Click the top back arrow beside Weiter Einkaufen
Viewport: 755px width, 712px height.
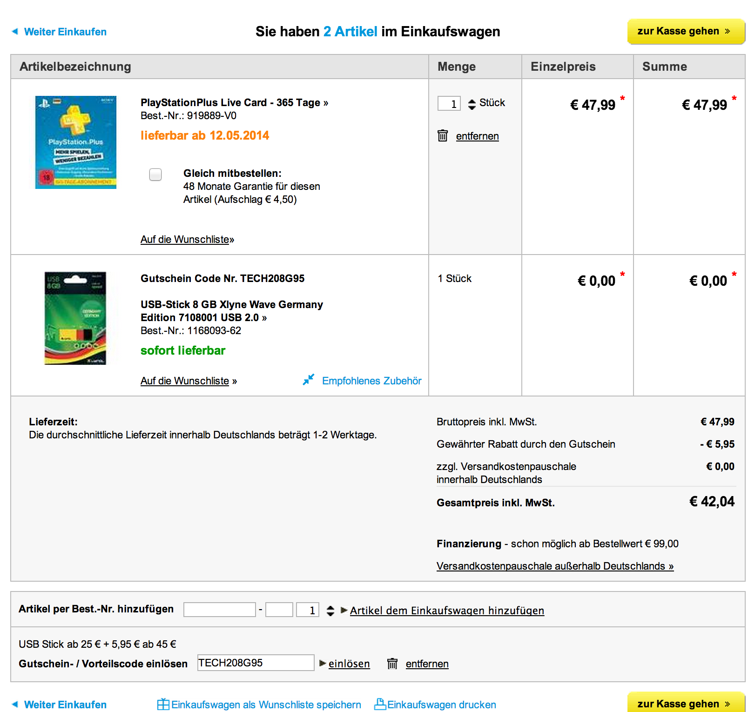[15, 31]
